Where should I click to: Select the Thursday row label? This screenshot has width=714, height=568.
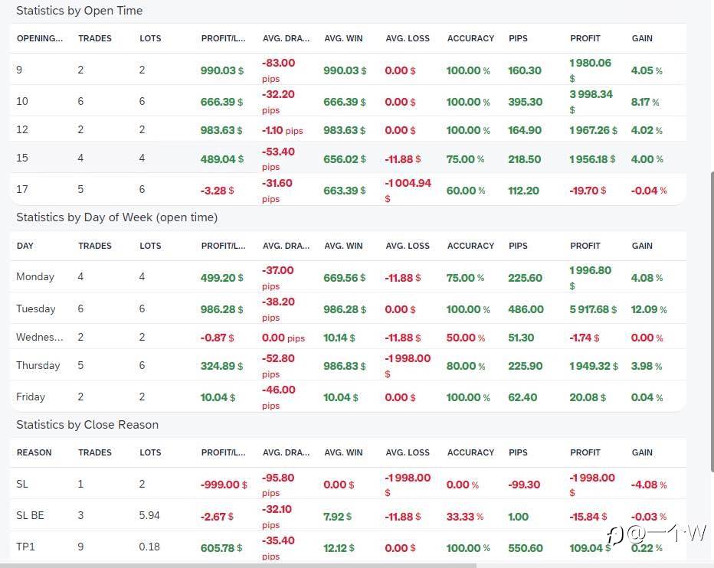point(38,366)
